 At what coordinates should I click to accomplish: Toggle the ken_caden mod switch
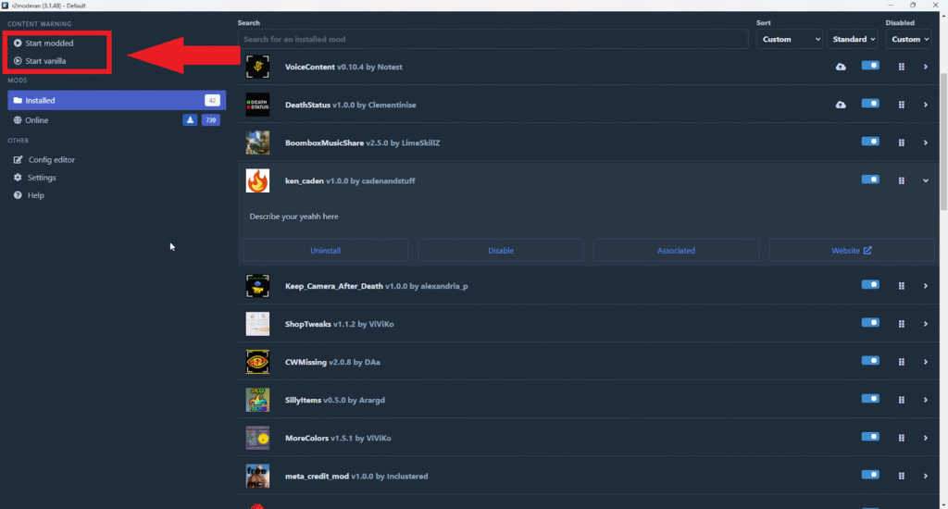[870, 180]
